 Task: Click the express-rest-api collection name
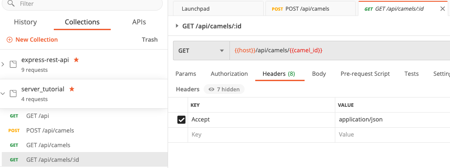tap(45, 60)
